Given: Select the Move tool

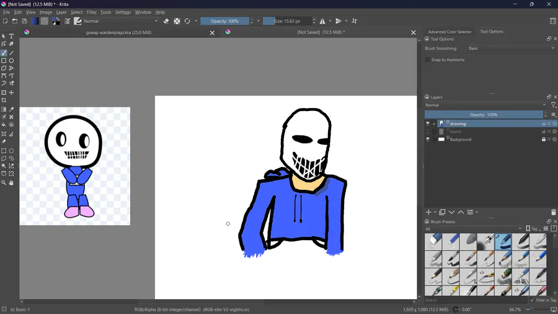Looking at the screenshot, I should point(11,92).
